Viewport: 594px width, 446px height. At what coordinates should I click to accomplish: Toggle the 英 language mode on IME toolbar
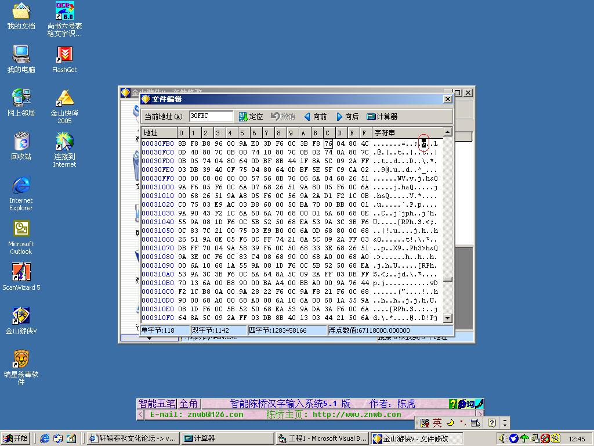coord(437,423)
